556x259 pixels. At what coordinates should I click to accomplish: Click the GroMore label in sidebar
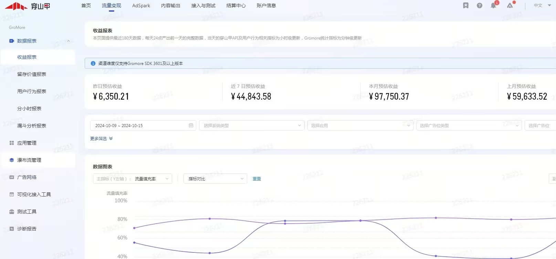coord(17,27)
